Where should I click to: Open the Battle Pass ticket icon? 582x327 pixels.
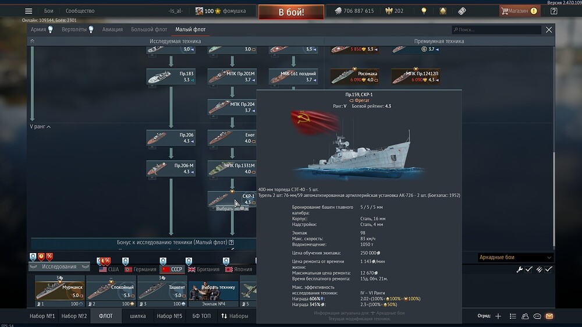pyautogui.click(x=462, y=10)
